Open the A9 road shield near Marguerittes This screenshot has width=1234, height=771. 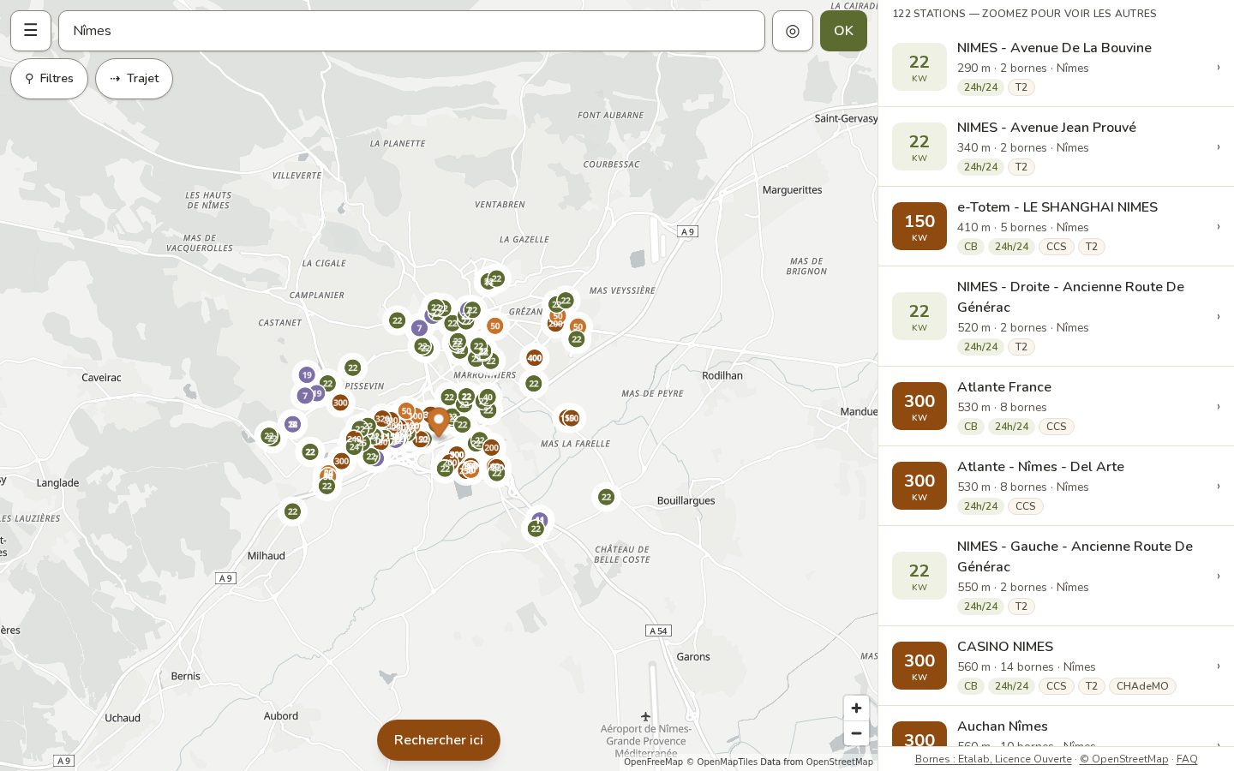(x=687, y=231)
